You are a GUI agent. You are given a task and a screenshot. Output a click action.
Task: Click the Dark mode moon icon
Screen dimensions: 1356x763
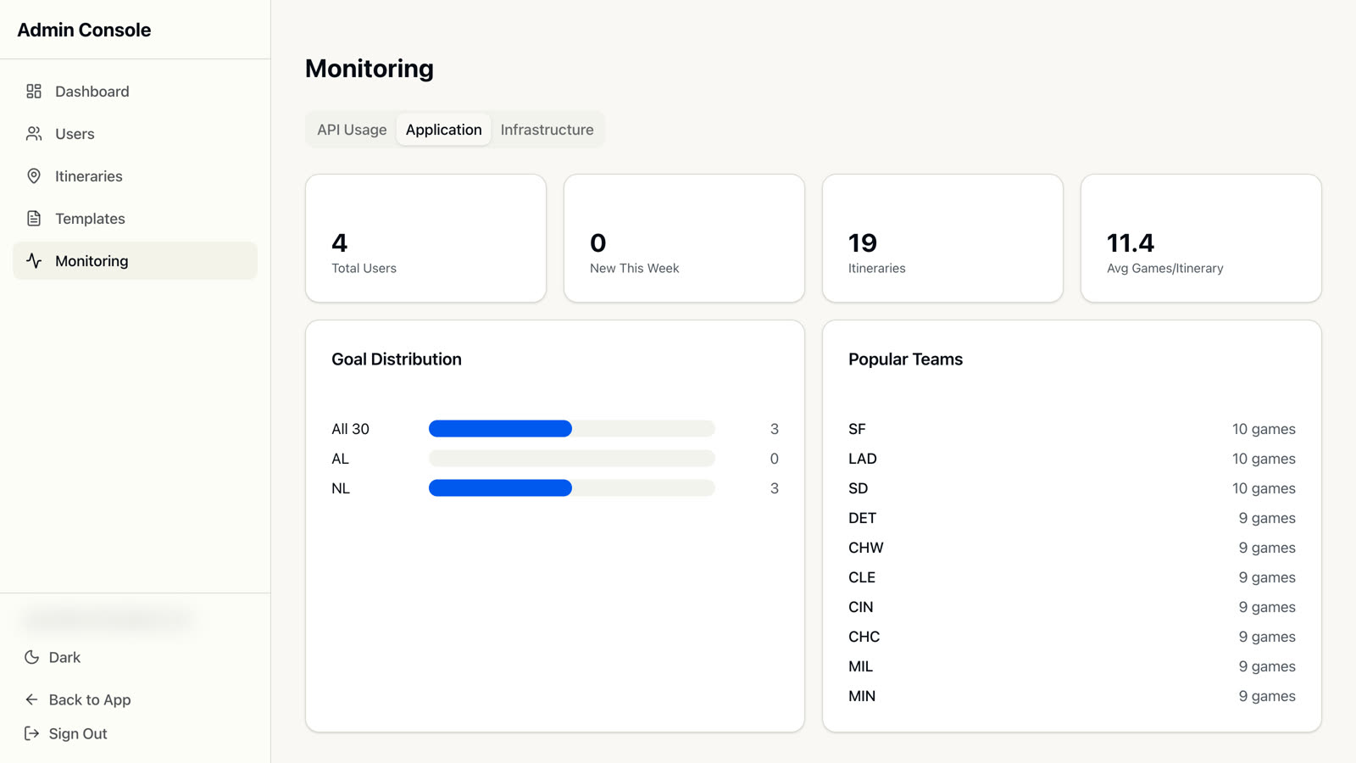32,657
